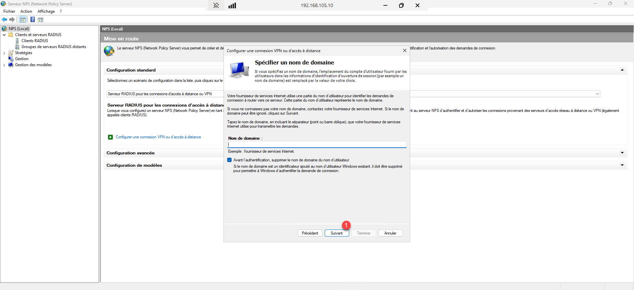
Task: Open the configuration scenario dropdown list
Action: point(597,94)
